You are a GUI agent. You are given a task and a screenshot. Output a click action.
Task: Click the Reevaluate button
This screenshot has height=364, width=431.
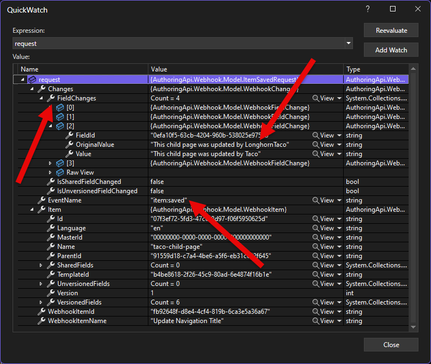[391, 31]
